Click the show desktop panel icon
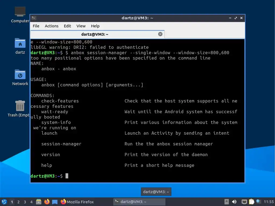 click(55, 202)
